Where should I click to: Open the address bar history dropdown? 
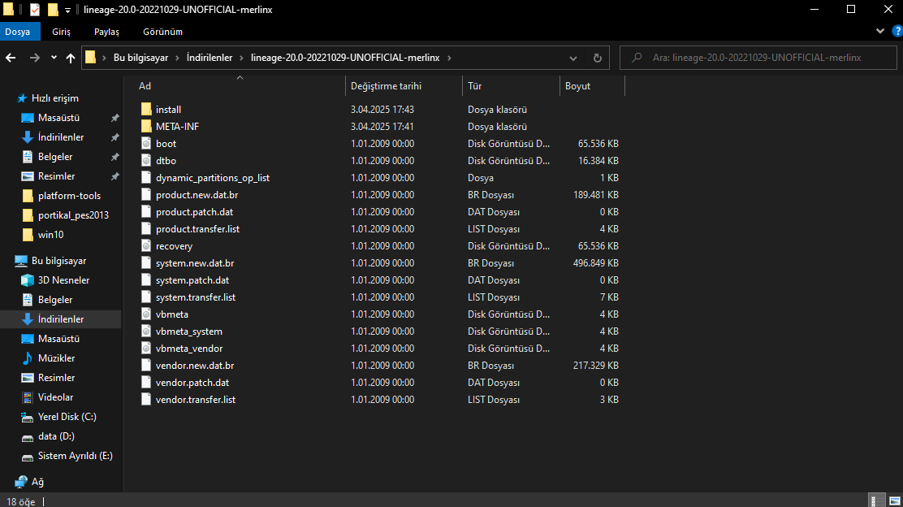(x=573, y=58)
